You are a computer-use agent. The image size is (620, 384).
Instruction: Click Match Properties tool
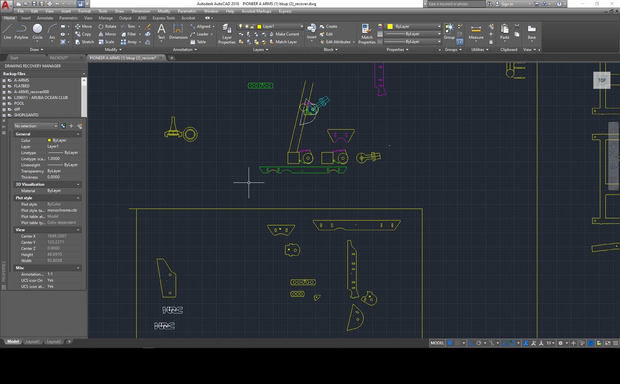[367, 34]
